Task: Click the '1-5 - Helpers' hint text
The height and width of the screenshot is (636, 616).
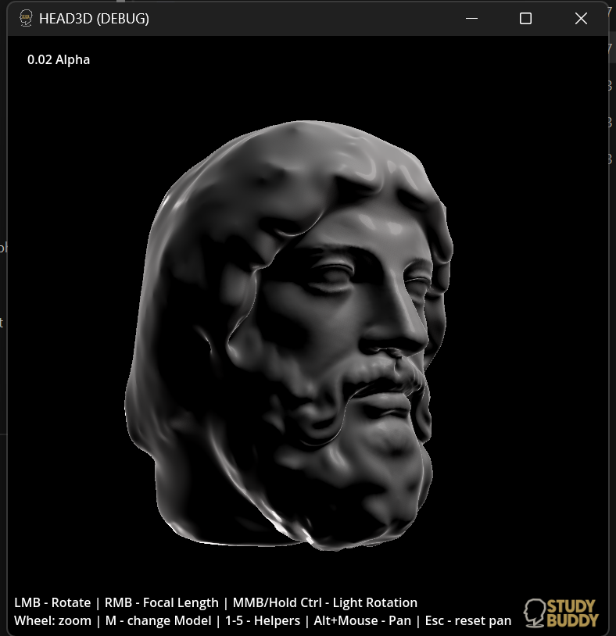Action: 263,621
